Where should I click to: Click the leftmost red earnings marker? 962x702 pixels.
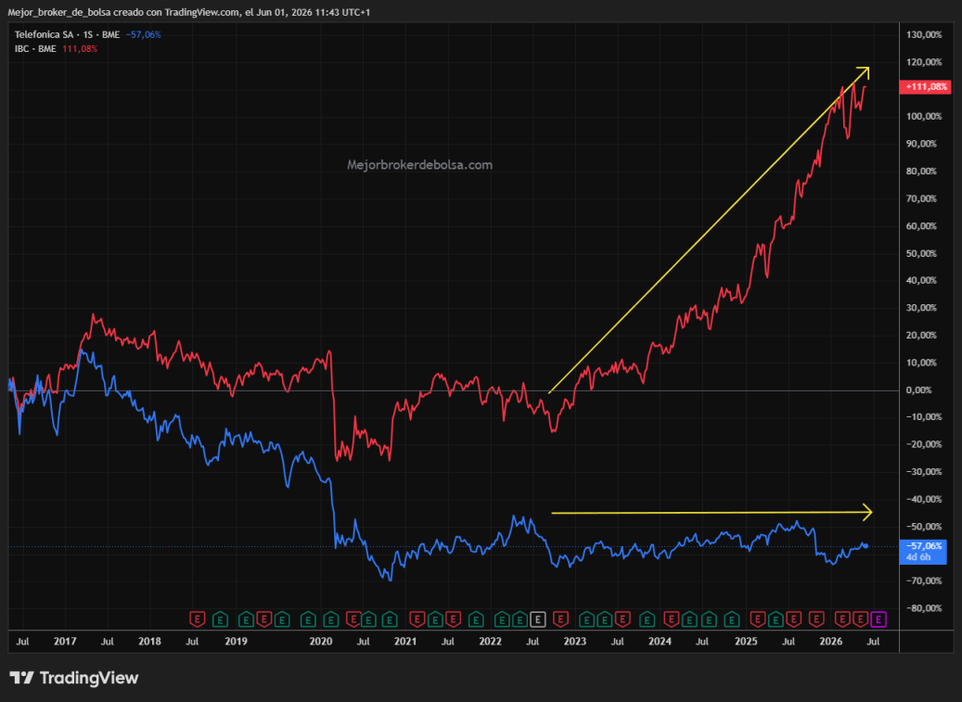click(x=197, y=619)
